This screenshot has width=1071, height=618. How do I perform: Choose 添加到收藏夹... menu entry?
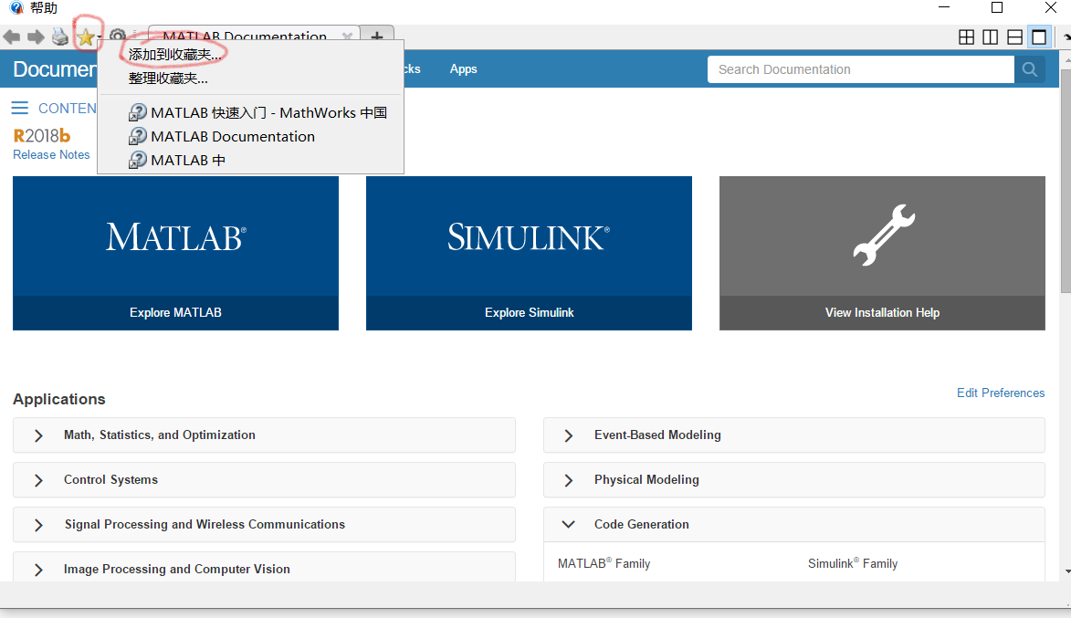click(x=250, y=55)
